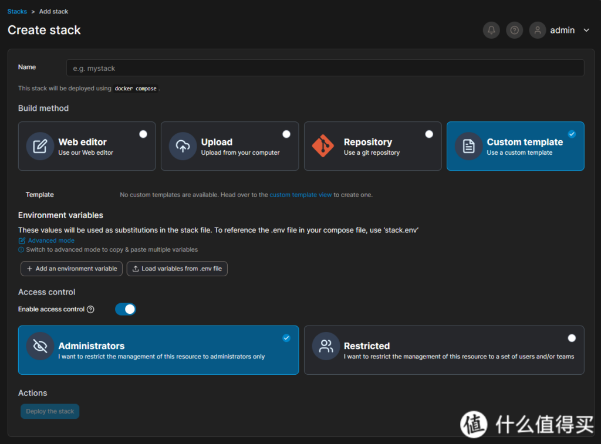Go to Stacks in the breadcrumb
The image size is (601, 444).
point(17,12)
